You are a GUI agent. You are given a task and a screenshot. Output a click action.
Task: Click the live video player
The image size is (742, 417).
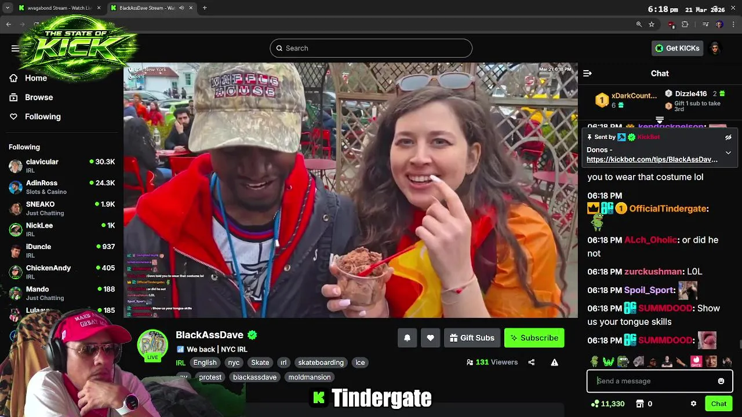(351, 190)
